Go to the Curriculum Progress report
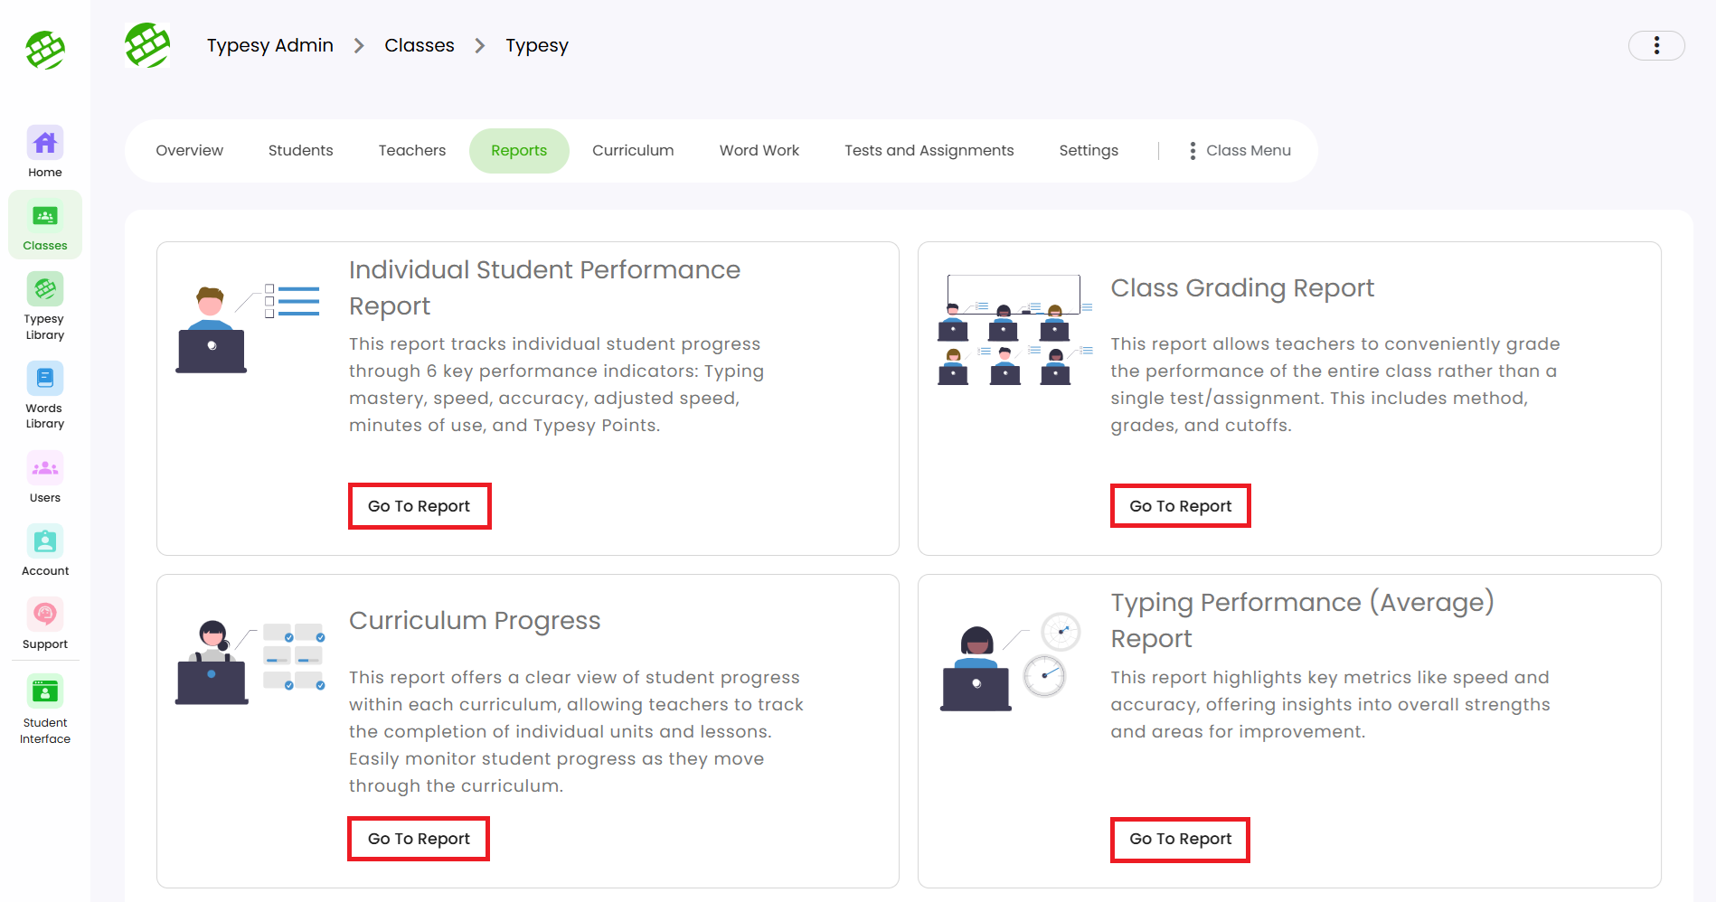 coord(419,839)
